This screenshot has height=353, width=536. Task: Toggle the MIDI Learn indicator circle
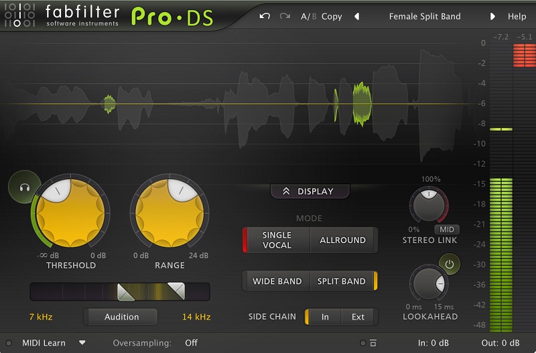[x=9, y=343]
